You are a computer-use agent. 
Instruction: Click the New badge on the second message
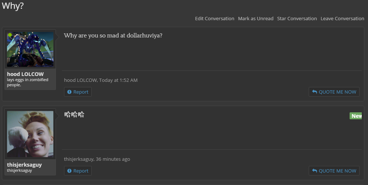[356, 116]
